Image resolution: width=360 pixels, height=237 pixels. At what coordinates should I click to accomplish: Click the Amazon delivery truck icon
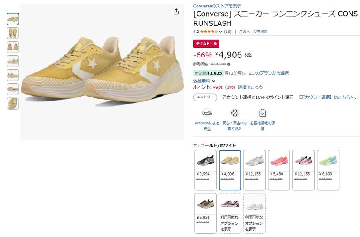click(x=207, y=113)
